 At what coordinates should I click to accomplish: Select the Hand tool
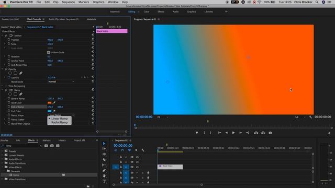point(104,176)
